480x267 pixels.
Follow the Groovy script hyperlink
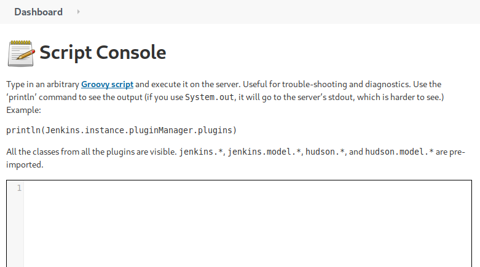[x=107, y=83]
